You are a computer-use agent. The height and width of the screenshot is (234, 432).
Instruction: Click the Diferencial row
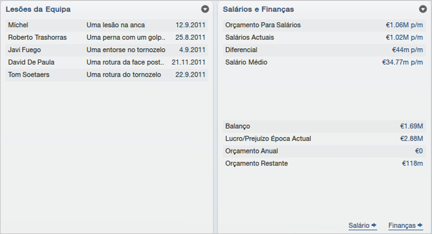click(324, 49)
